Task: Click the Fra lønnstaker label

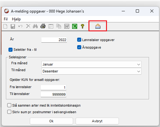Action: coord(20,87)
